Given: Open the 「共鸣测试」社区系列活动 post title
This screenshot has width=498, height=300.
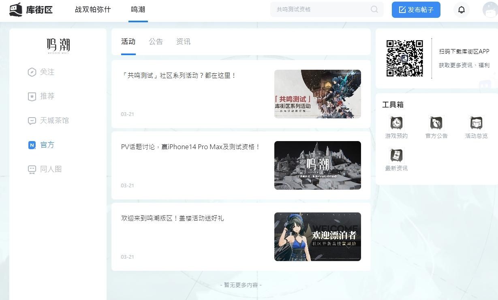Looking at the screenshot, I should pyautogui.click(x=179, y=75).
